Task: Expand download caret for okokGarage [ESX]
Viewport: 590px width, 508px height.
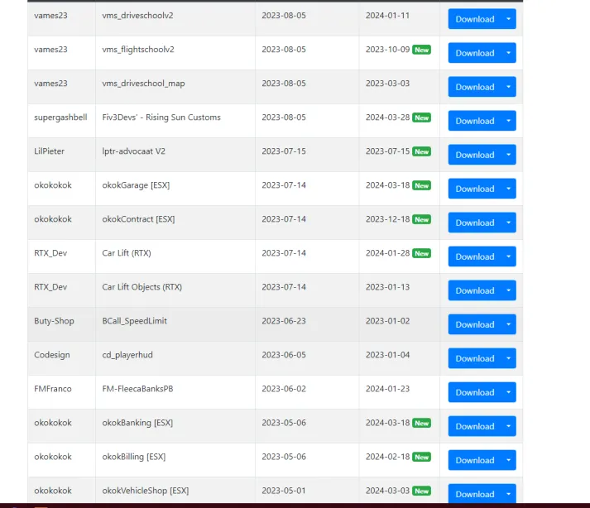Action: (x=508, y=189)
